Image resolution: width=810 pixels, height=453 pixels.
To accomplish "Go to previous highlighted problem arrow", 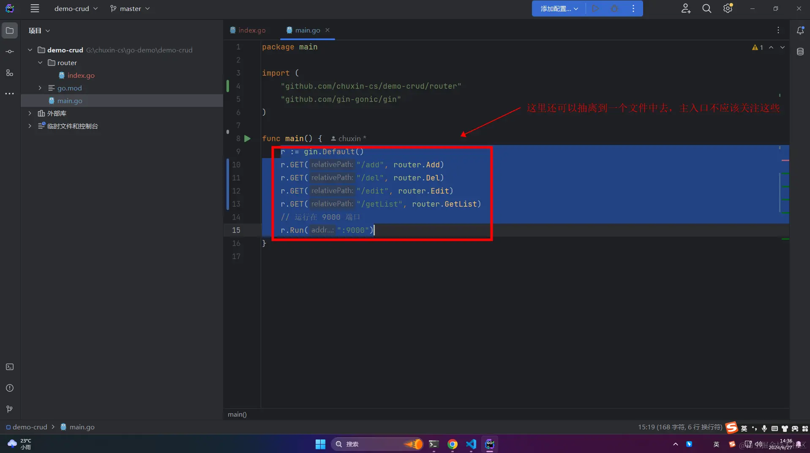I will [x=771, y=47].
